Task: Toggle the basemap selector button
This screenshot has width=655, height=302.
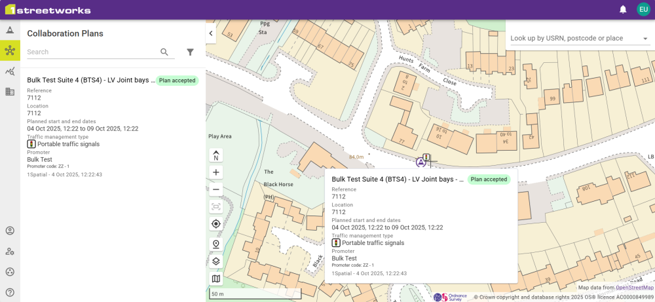Action: (216, 278)
